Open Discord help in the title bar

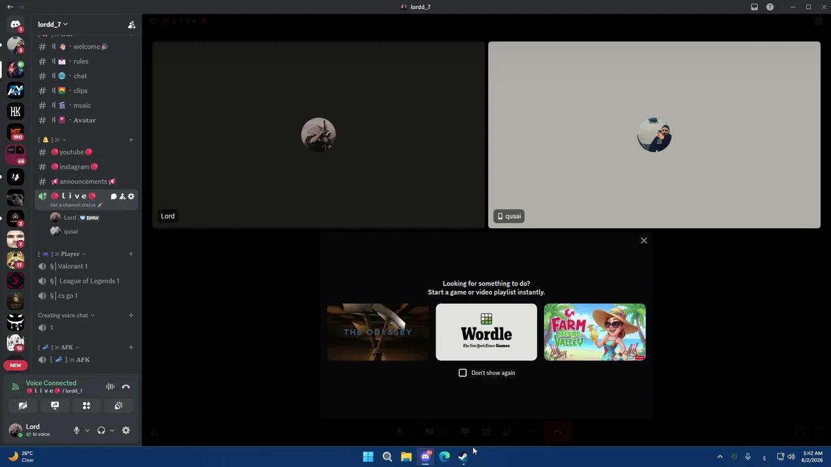[x=770, y=7]
